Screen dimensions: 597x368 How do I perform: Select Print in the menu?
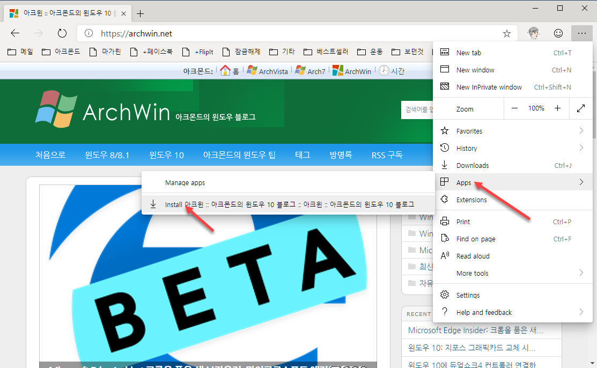tap(512, 222)
